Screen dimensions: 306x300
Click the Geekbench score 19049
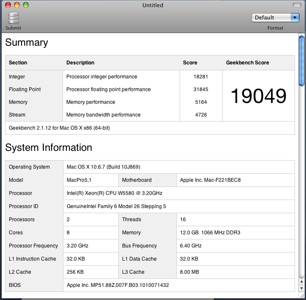259,96
